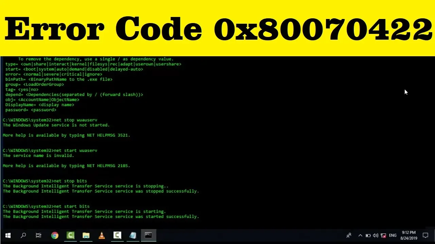Open the Windows Start menu
Image resolution: width=435 pixels, height=244 pixels.
pyautogui.click(x=8, y=235)
